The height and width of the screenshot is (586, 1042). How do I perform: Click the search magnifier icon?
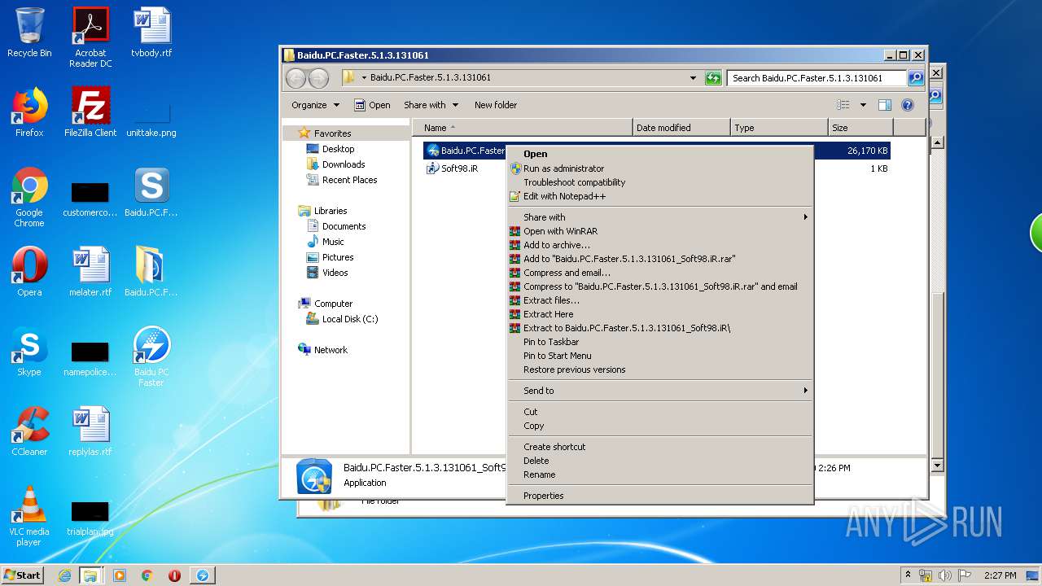coord(916,78)
